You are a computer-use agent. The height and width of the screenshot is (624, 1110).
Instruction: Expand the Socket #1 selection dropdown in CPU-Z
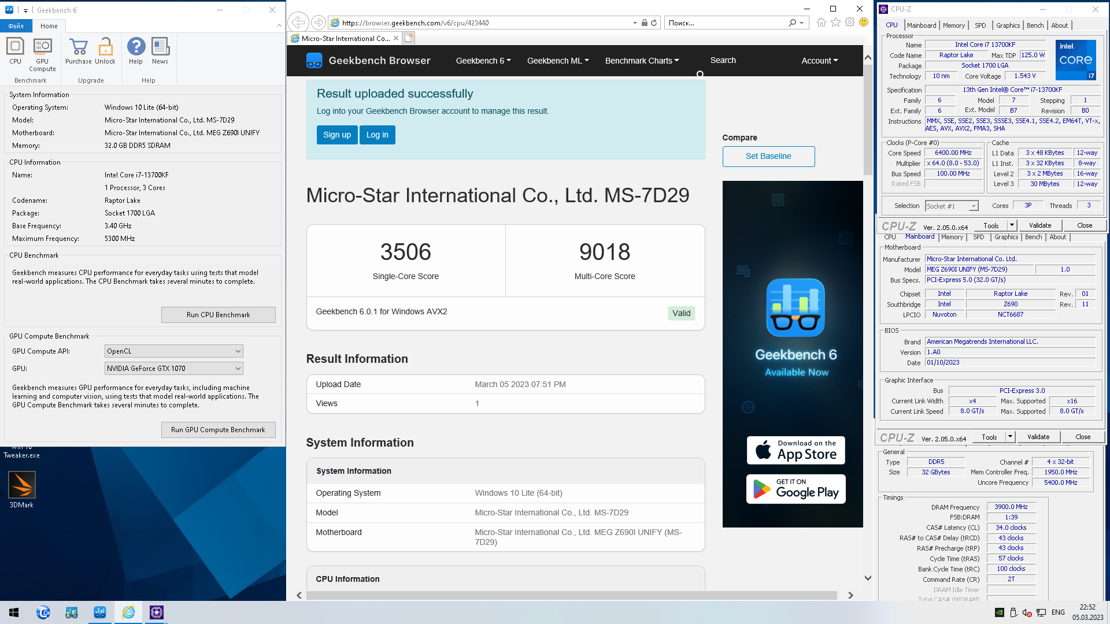coord(974,206)
